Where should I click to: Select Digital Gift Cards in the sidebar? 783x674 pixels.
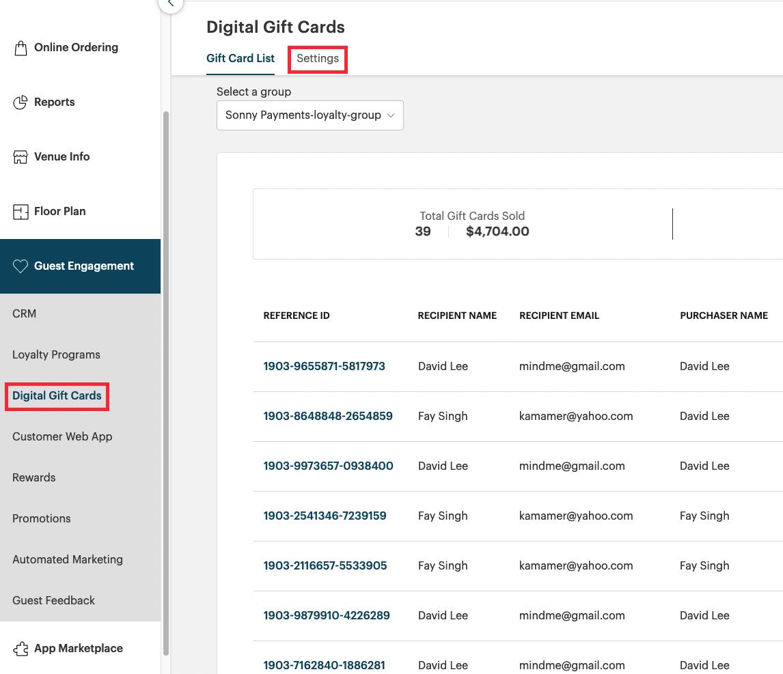point(56,395)
